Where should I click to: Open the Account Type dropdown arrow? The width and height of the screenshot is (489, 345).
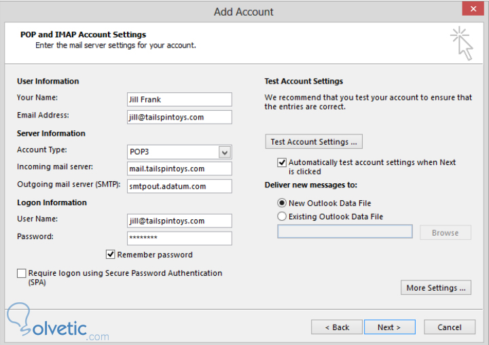[225, 153]
